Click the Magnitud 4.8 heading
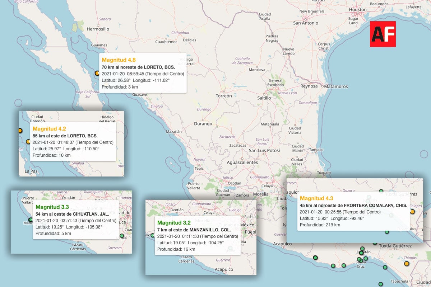The height and width of the screenshot is (287, 431). pos(119,60)
